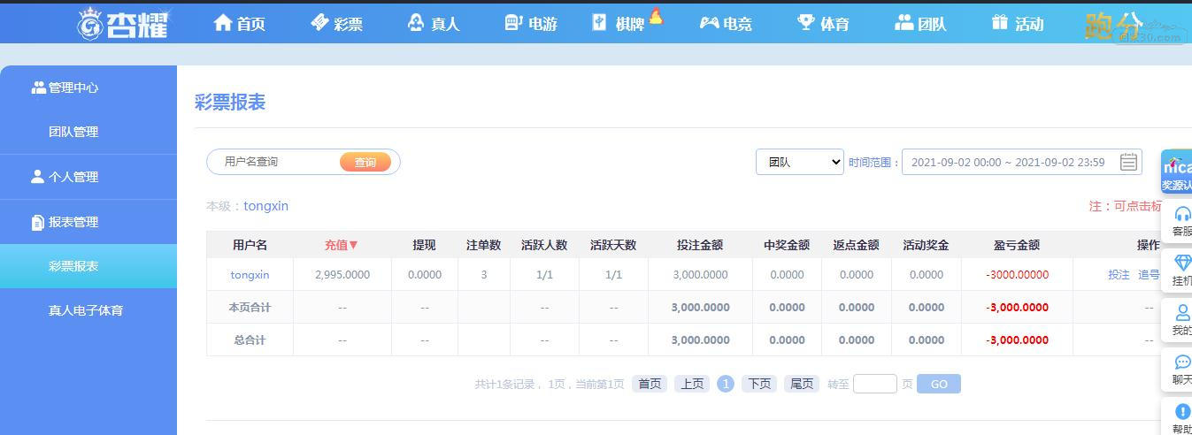Click the 总合计 row label
Image resolution: width=1192 pixels, height=435 pixels.
(250, 340)
